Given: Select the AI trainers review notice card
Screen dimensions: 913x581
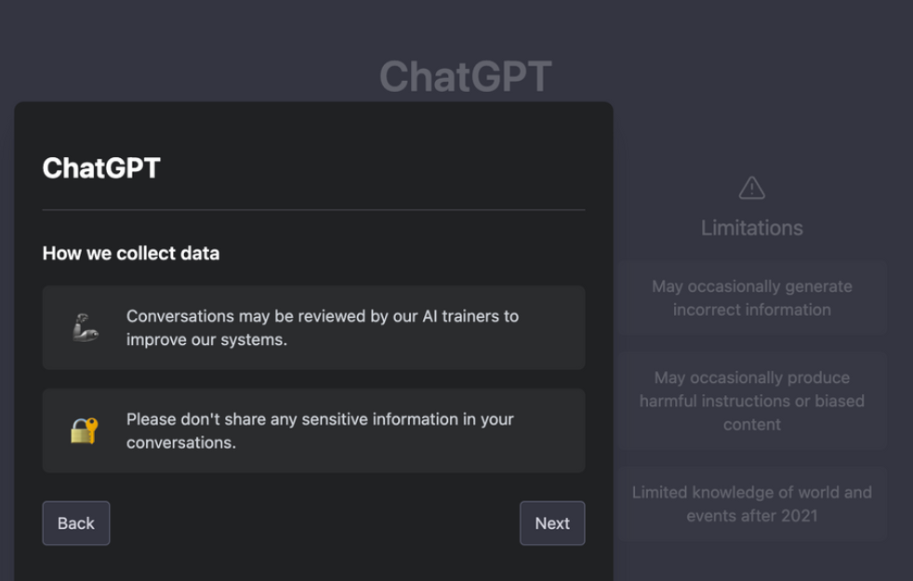Looking at the screenshot, I should 314,327.
